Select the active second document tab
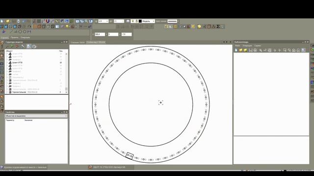The width and height of the screenshot is (314, 176). 96,43
